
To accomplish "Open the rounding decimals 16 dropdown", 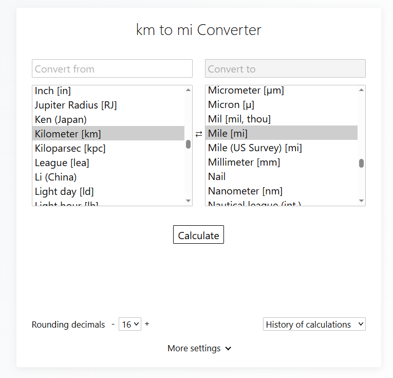I will 129,325.
